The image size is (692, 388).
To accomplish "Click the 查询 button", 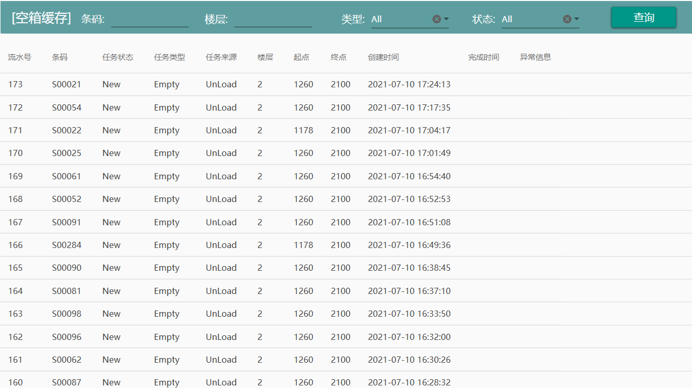I will click(x=644, y=18).
